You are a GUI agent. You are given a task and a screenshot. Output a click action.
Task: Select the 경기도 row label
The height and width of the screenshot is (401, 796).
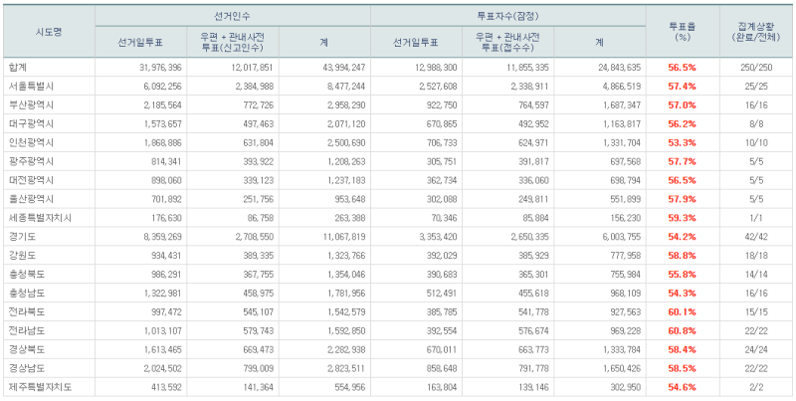coord(21,237)
